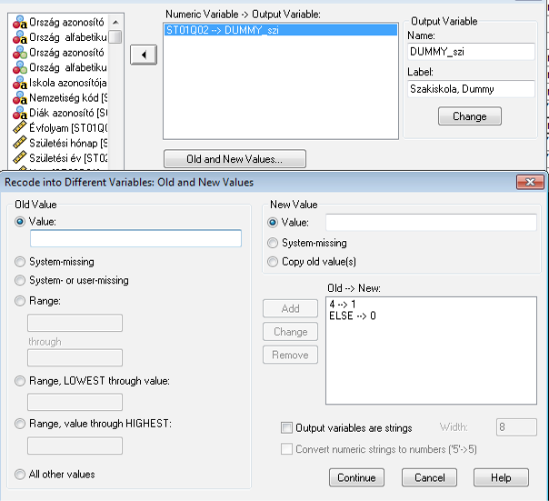549x501 pixels.
Task: Click the Output Variable Change button
Action: [469, 116]
